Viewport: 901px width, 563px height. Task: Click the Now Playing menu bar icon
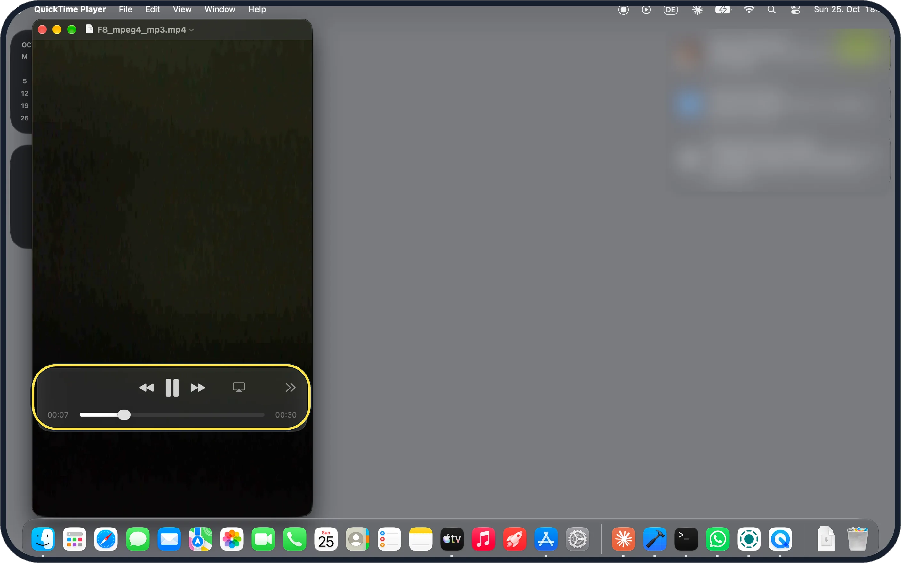[646, 10]
